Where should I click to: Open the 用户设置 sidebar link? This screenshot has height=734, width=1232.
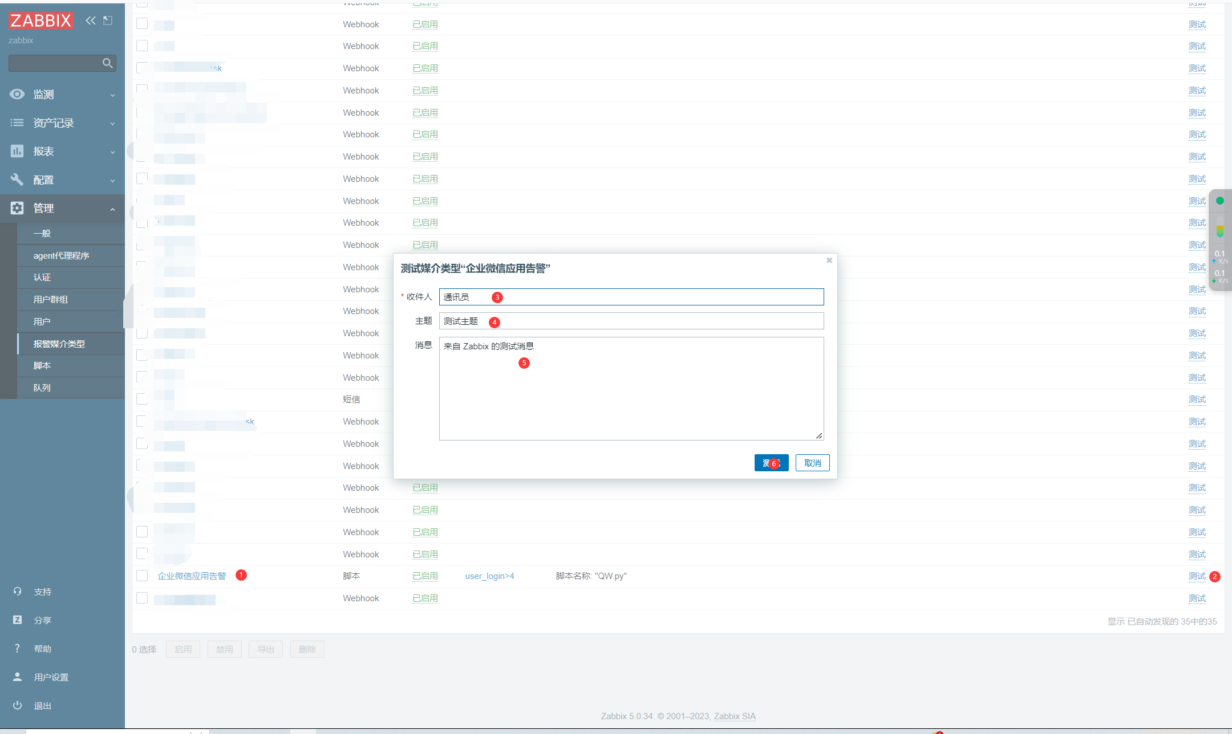pos(51,677)
